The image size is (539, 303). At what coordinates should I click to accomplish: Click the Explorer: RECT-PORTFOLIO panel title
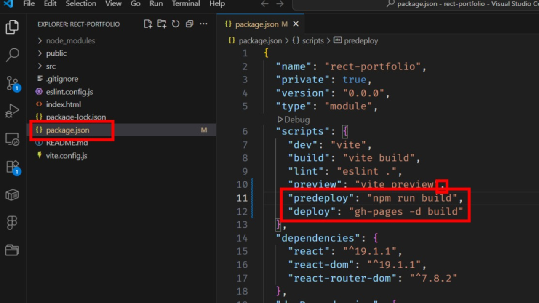click(79, 24)
